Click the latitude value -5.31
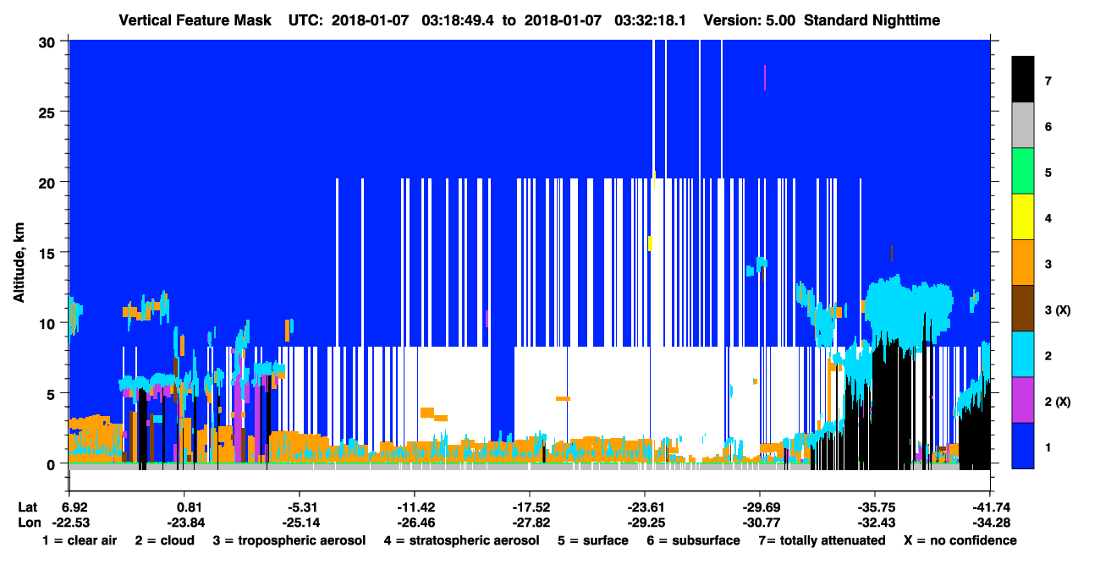Image resolution: width=1100 pixels, height=564 pixels. pyautogui.click(x=300, y=507)
